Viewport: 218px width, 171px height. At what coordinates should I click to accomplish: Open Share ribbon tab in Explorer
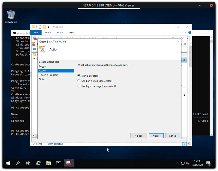coord(59,32)
